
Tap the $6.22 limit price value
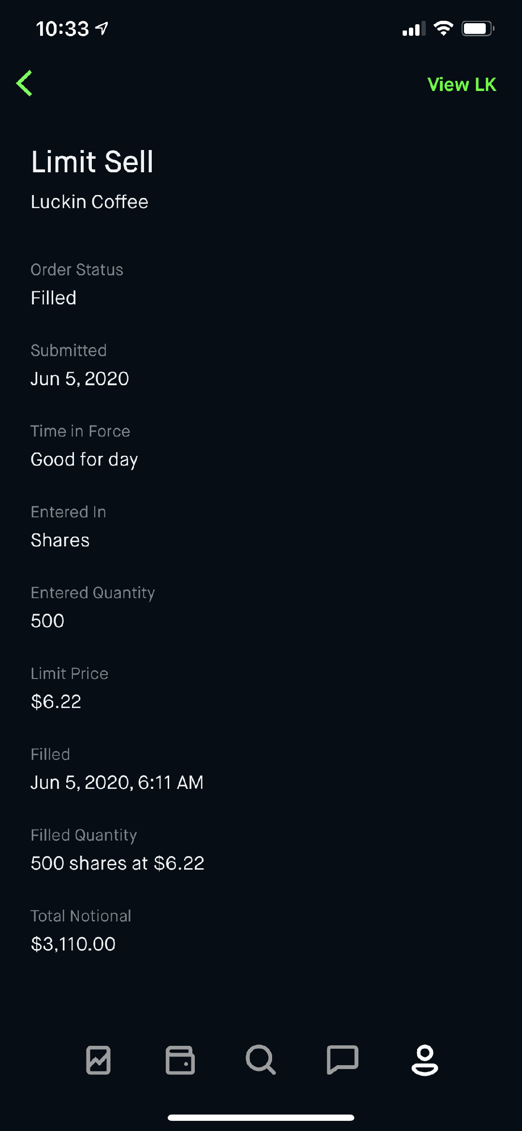pyautogui.click(x=56, y=702)
